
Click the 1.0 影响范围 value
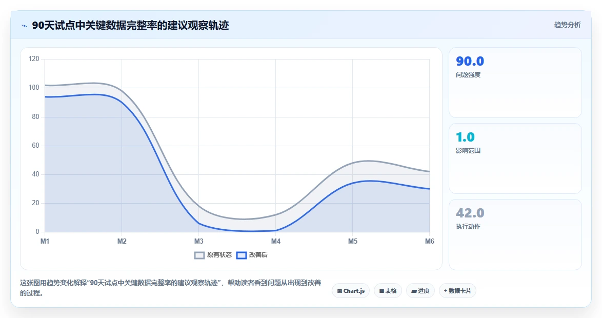tap(465, 137)
